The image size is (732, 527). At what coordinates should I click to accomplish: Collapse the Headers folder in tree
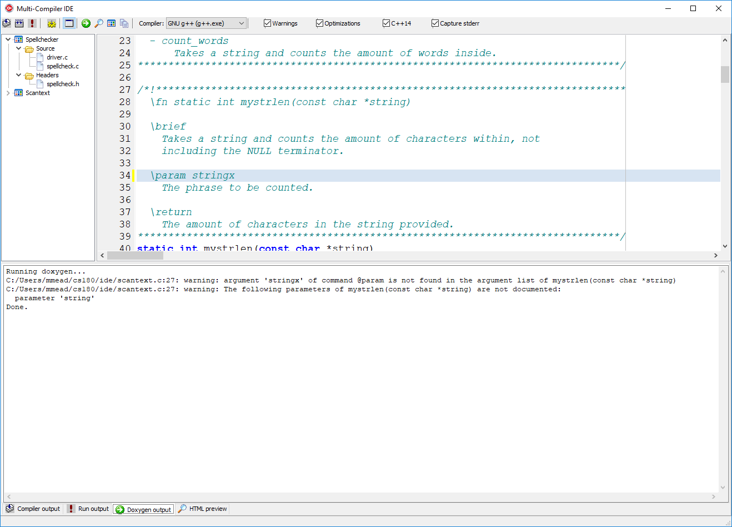19,75
